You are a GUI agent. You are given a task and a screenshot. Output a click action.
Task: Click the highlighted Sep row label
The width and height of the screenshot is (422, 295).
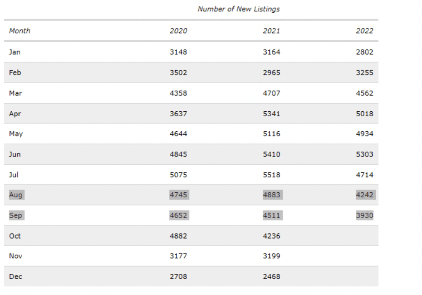16,215
